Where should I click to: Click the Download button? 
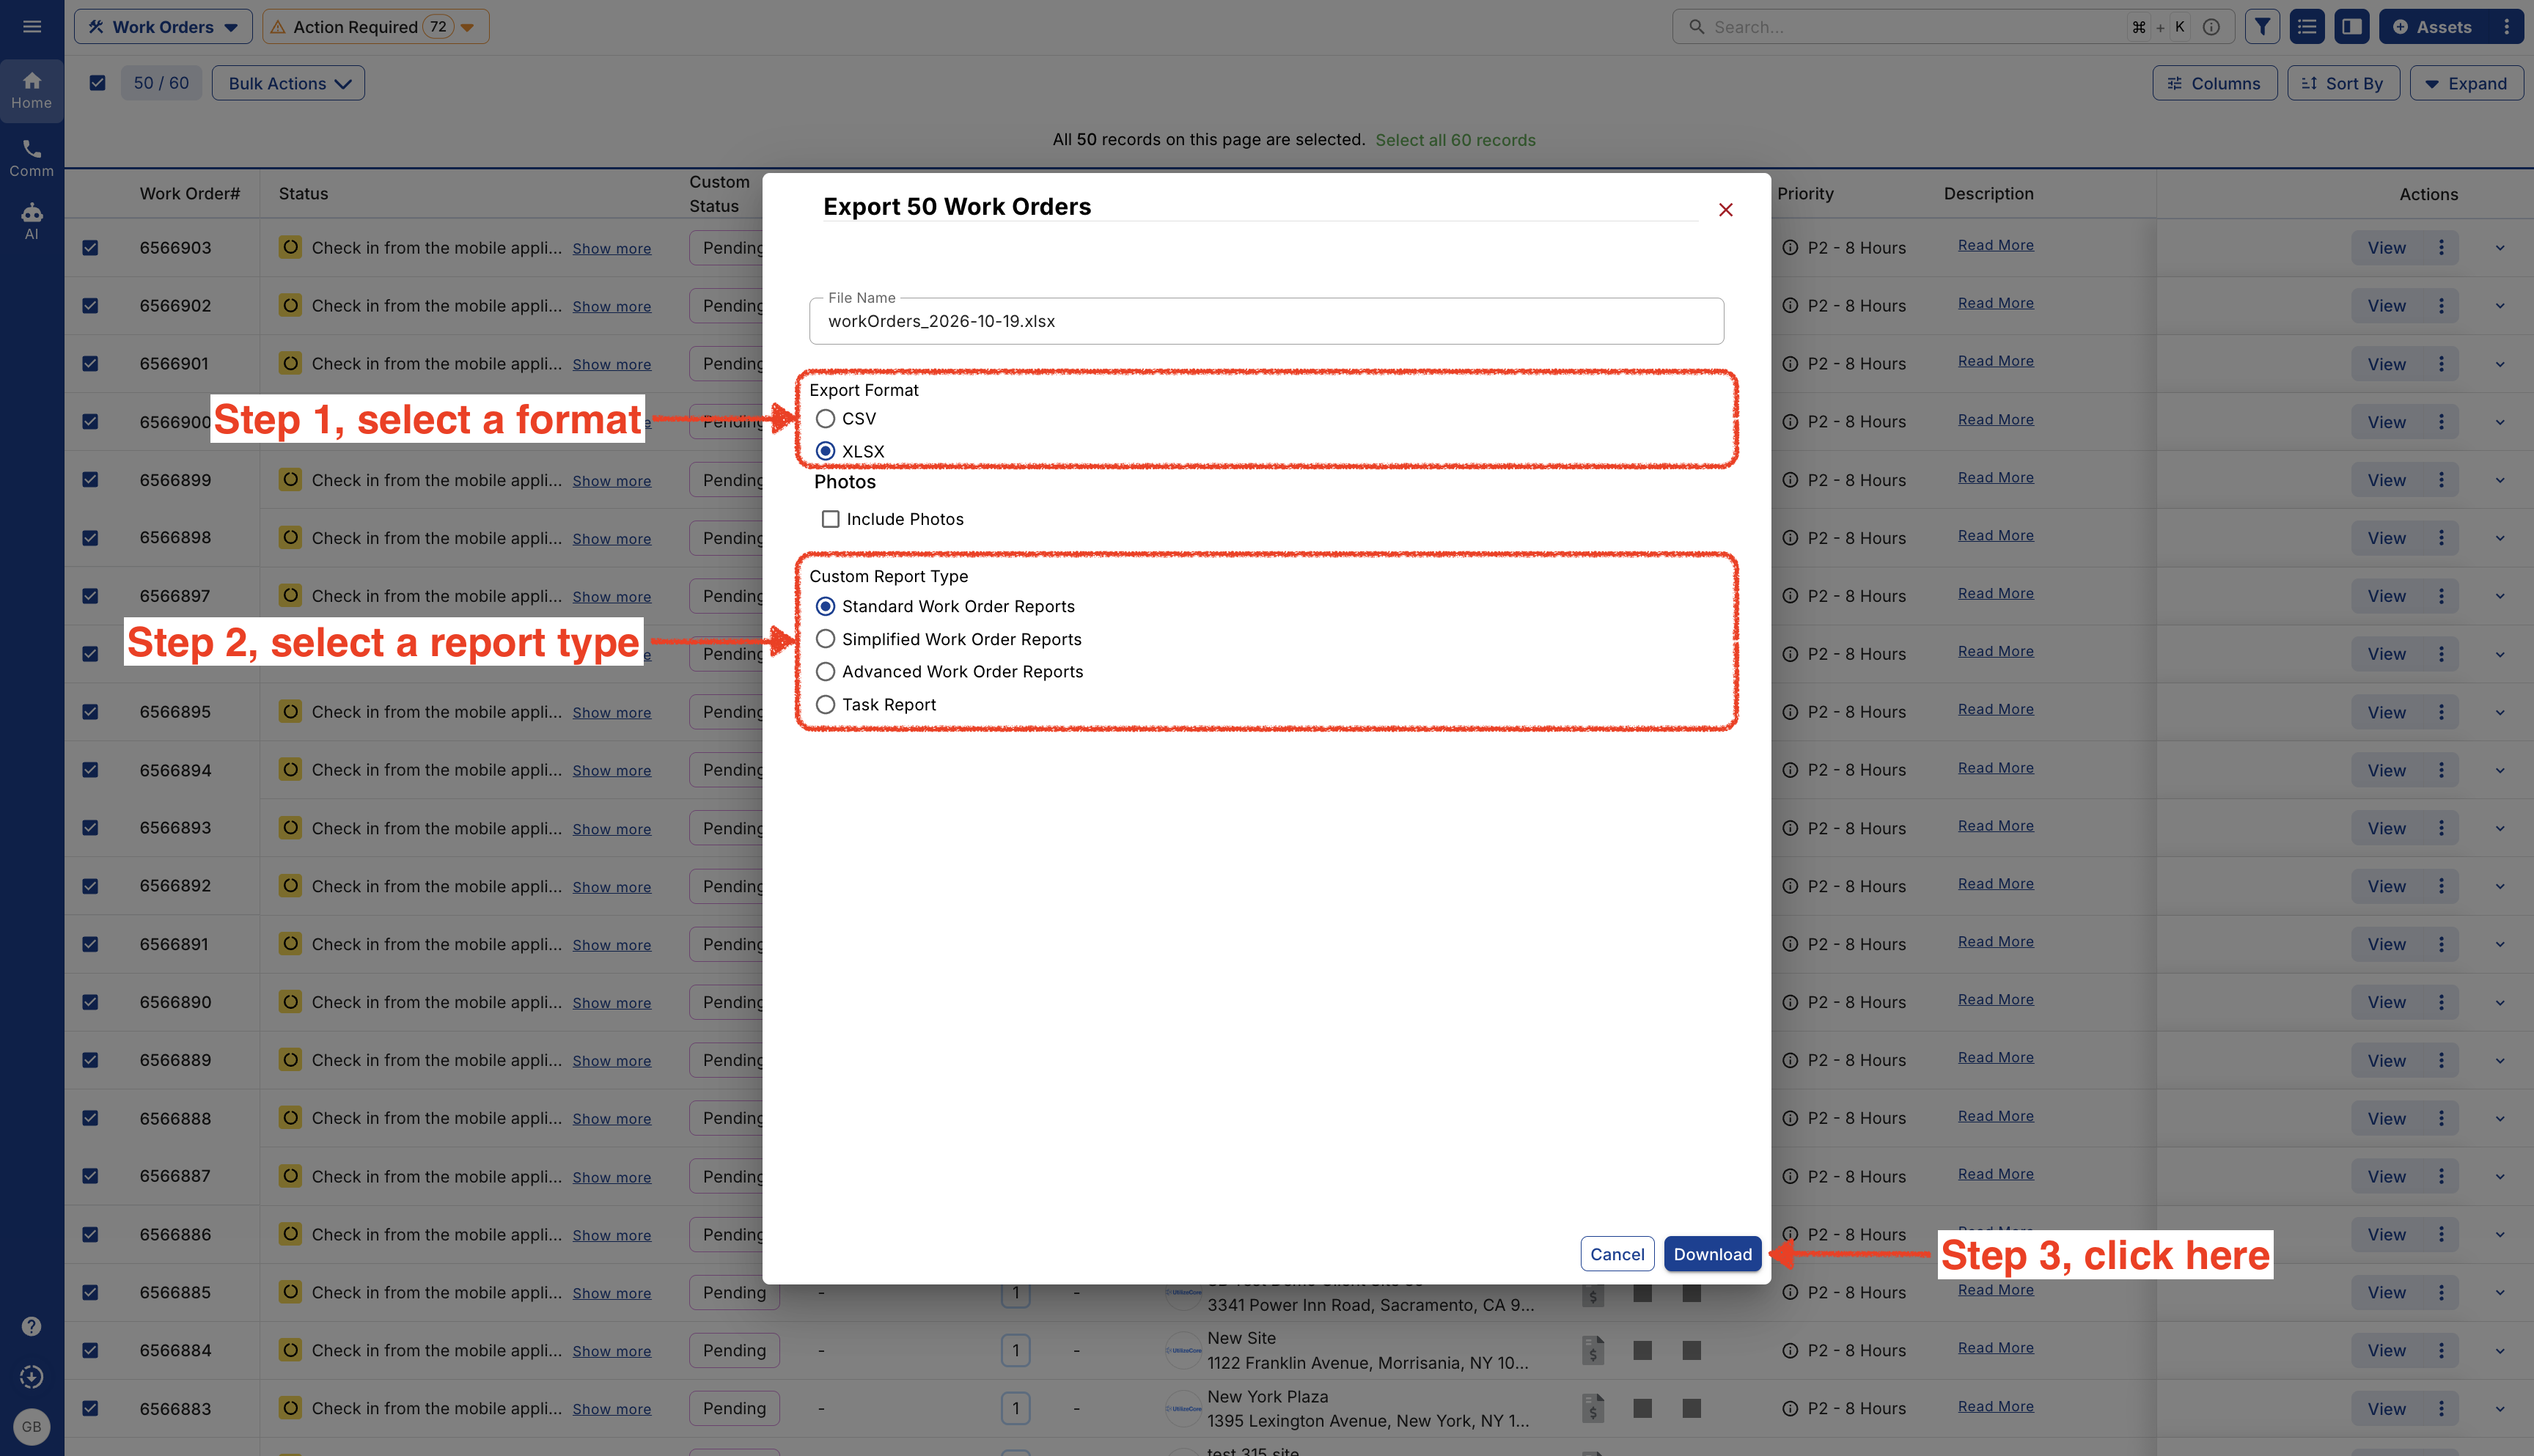[x=1712, y=1254]
